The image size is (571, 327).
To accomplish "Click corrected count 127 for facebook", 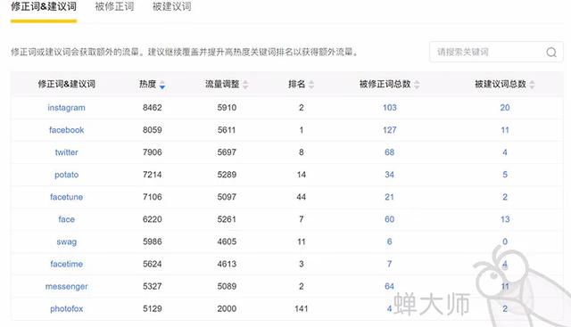I will point(389,130).
